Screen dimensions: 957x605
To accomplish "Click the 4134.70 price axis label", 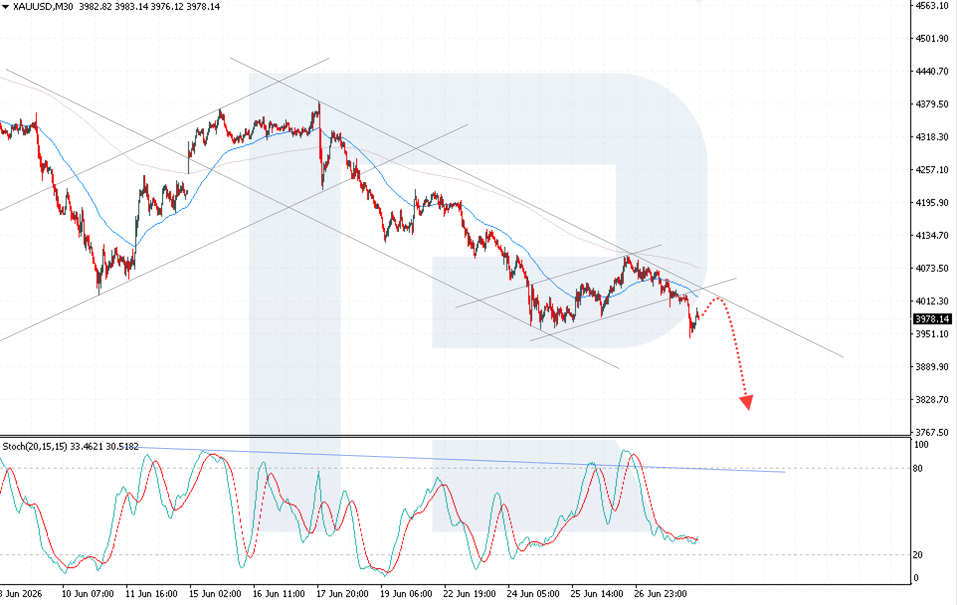I will [x=932, y=235].
